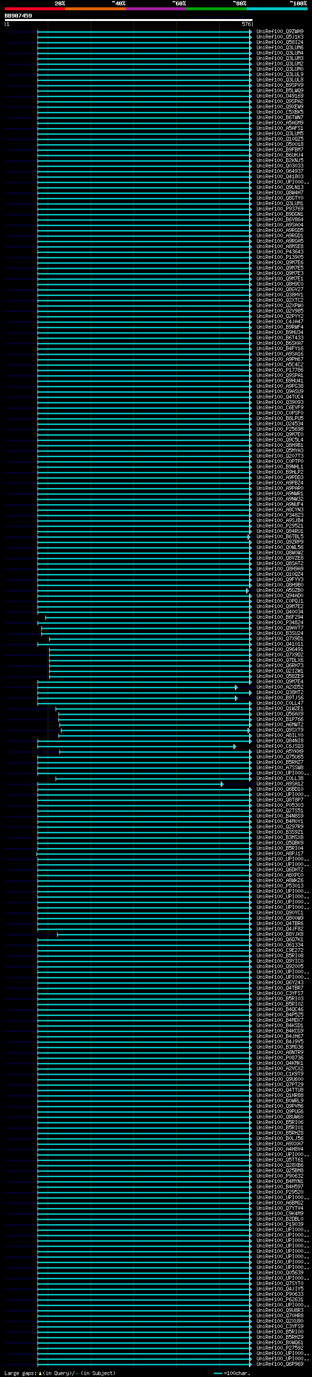The width and height of the screenshot is (312, 1377).
Task: Select the UniRef100_C0LL38 label
Action: click(280, 779)
